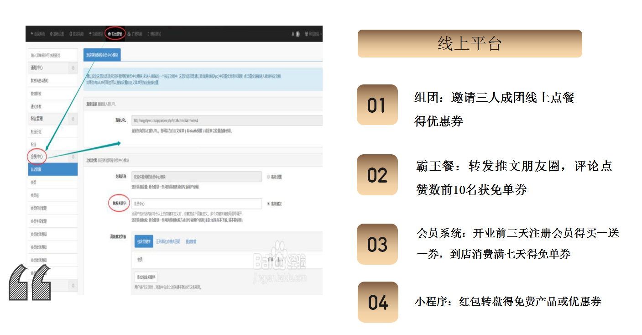Click the text starting 霸王餐：转发推文

click(514, 178)
